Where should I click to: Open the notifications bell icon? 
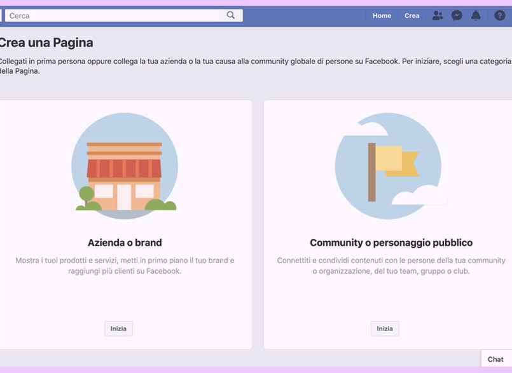click(476, 15)
